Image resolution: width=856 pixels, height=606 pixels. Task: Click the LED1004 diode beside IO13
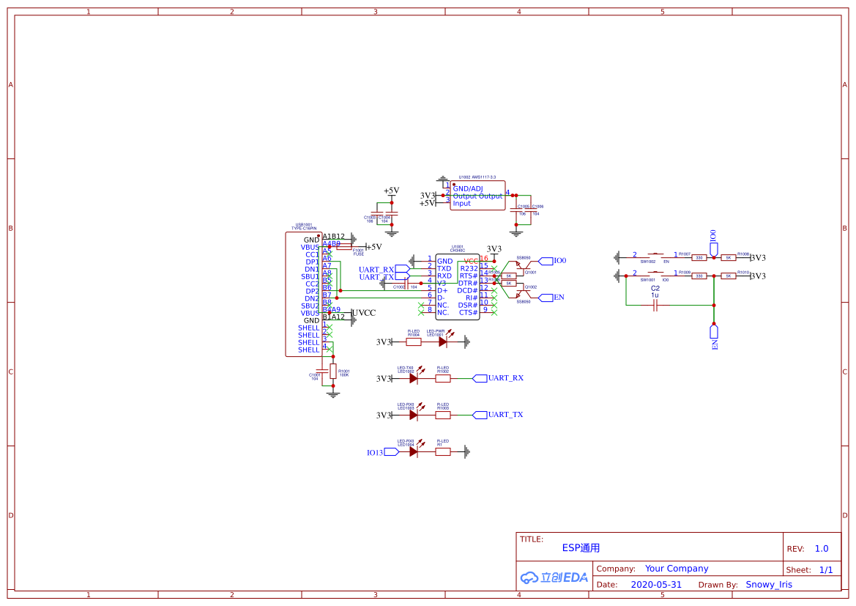click(414, 452)
